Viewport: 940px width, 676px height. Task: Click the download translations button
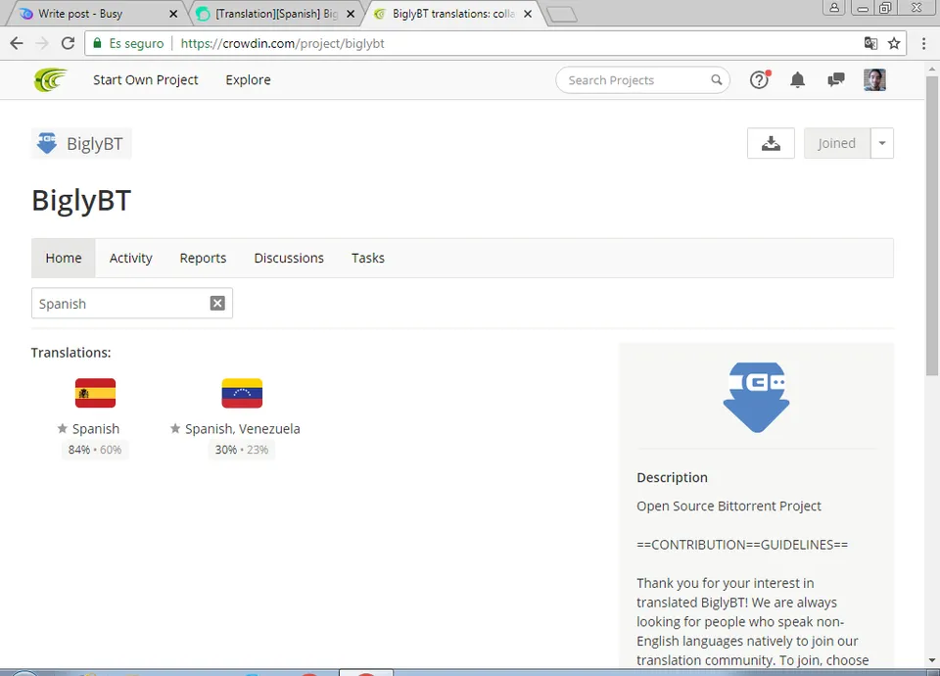coord(771,143)
